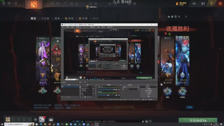The height and width of the screenshot is (126, 224).
Task: Click the crown icon above the victory banner
Action: pyautogui.click(x=169, y=17)
